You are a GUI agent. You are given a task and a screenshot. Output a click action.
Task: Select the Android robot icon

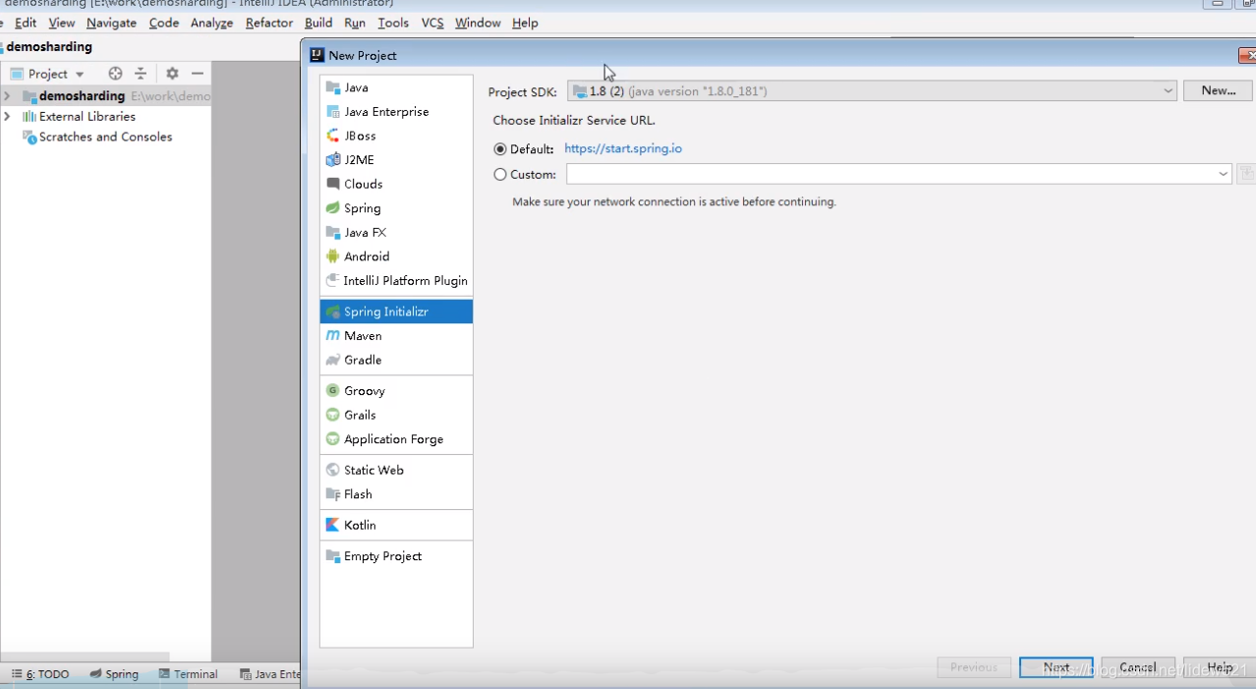332,257
